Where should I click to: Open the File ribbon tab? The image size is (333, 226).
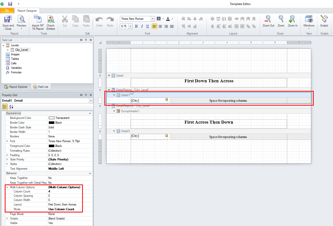[7, 11]
